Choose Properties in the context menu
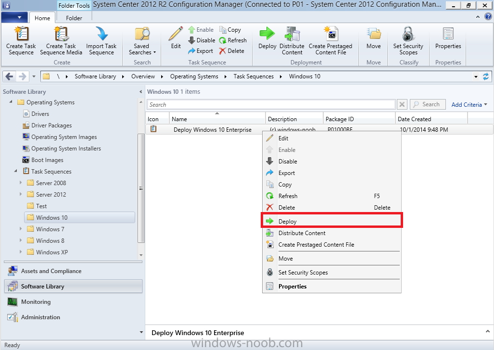494x350 pixels. pos(331,286)
